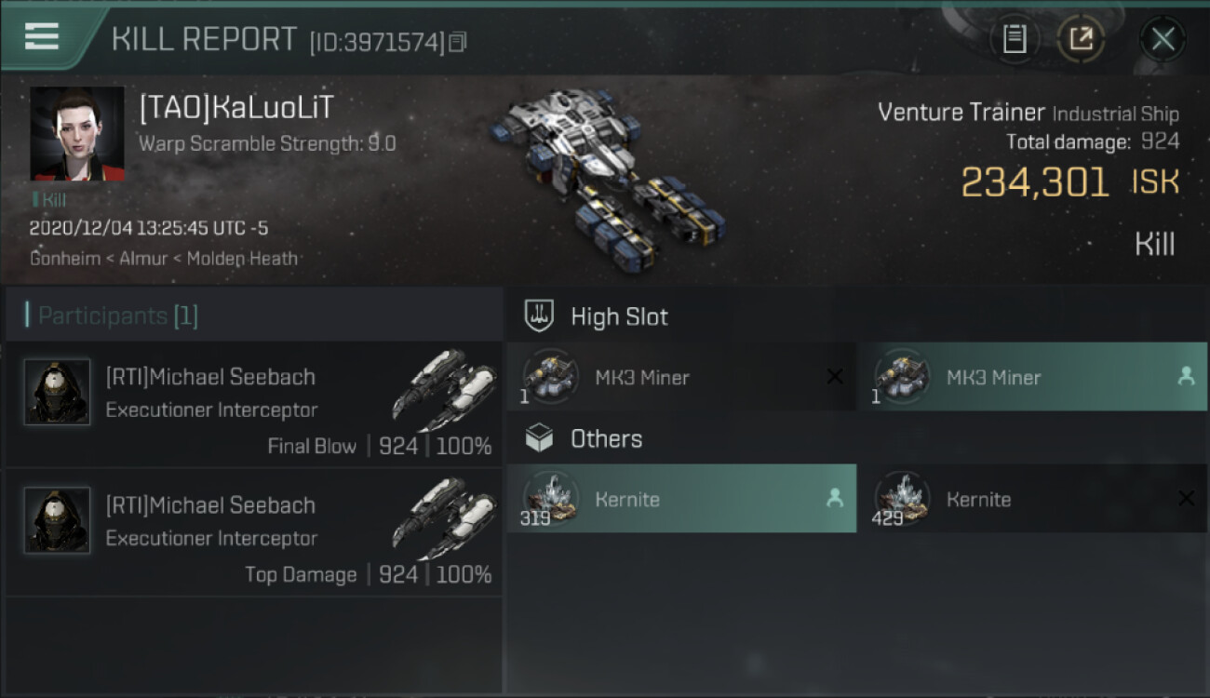The width and height of the screenshot is (1210, 698).
Task: Select Final Blow Michael Seebach entry
Action: click(x=254, y=405)
